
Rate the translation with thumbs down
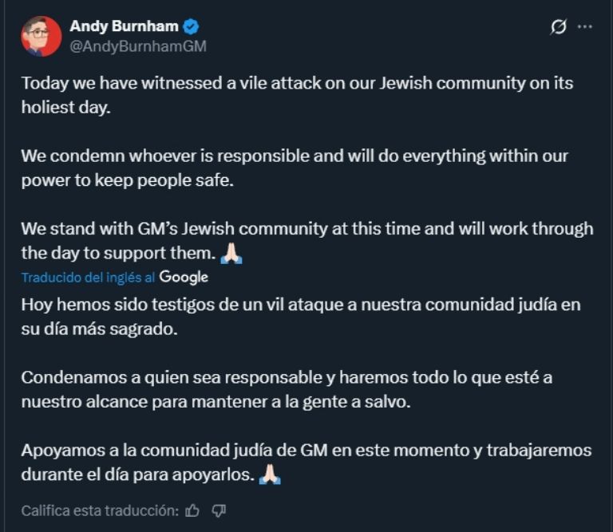[x=219, y=510]
